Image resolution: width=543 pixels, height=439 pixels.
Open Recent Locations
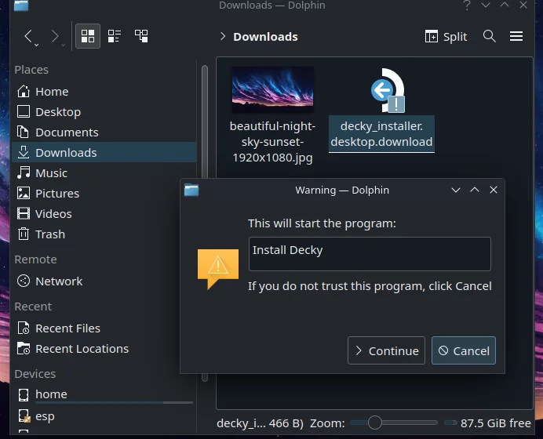pos(104,349)
